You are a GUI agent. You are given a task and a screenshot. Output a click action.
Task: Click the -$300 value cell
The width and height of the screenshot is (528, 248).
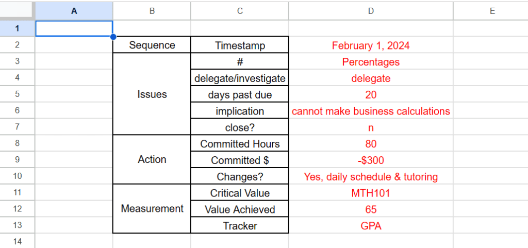pos(371,160)
